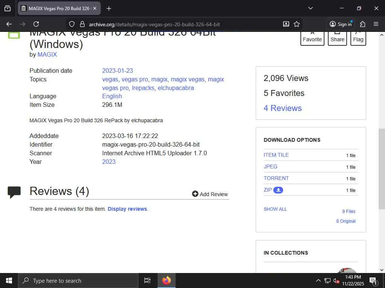
Task: Click the scrollbar down arrow
Action: pos(382,270)
